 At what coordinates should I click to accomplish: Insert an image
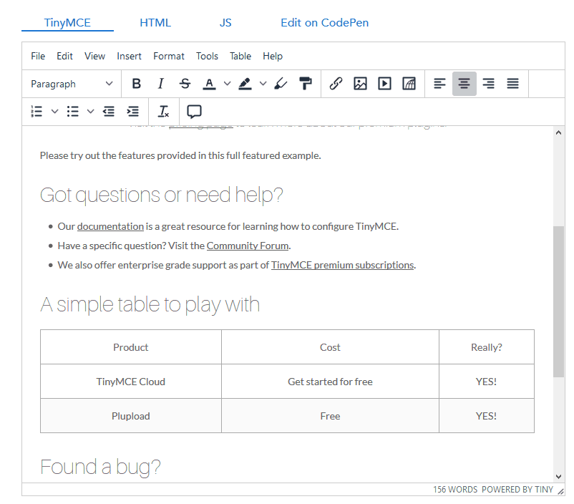click(x=360, y=84)
